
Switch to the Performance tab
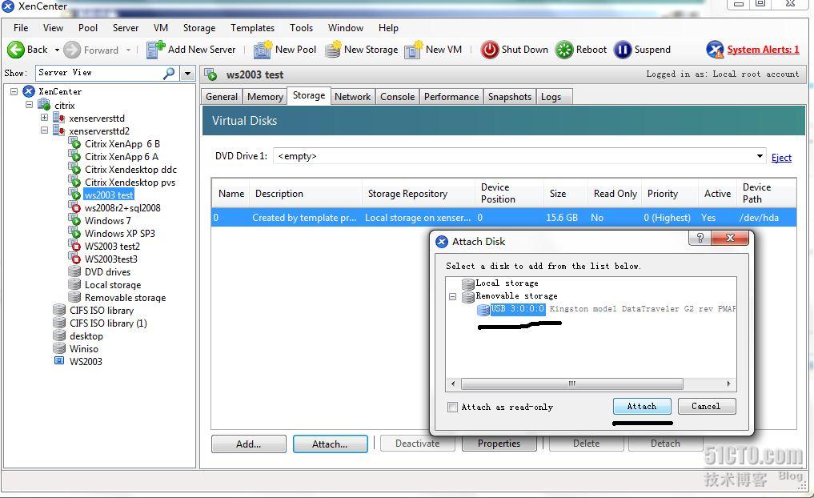click(451, 97)
